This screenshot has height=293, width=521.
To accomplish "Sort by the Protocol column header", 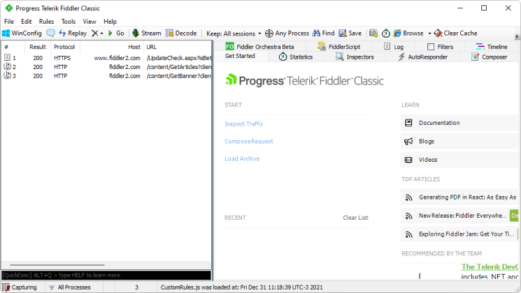I will [x=65, y=47].
